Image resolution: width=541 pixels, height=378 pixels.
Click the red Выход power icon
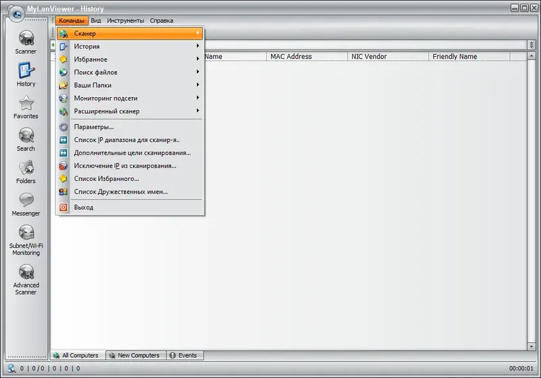tap(64, 207)
